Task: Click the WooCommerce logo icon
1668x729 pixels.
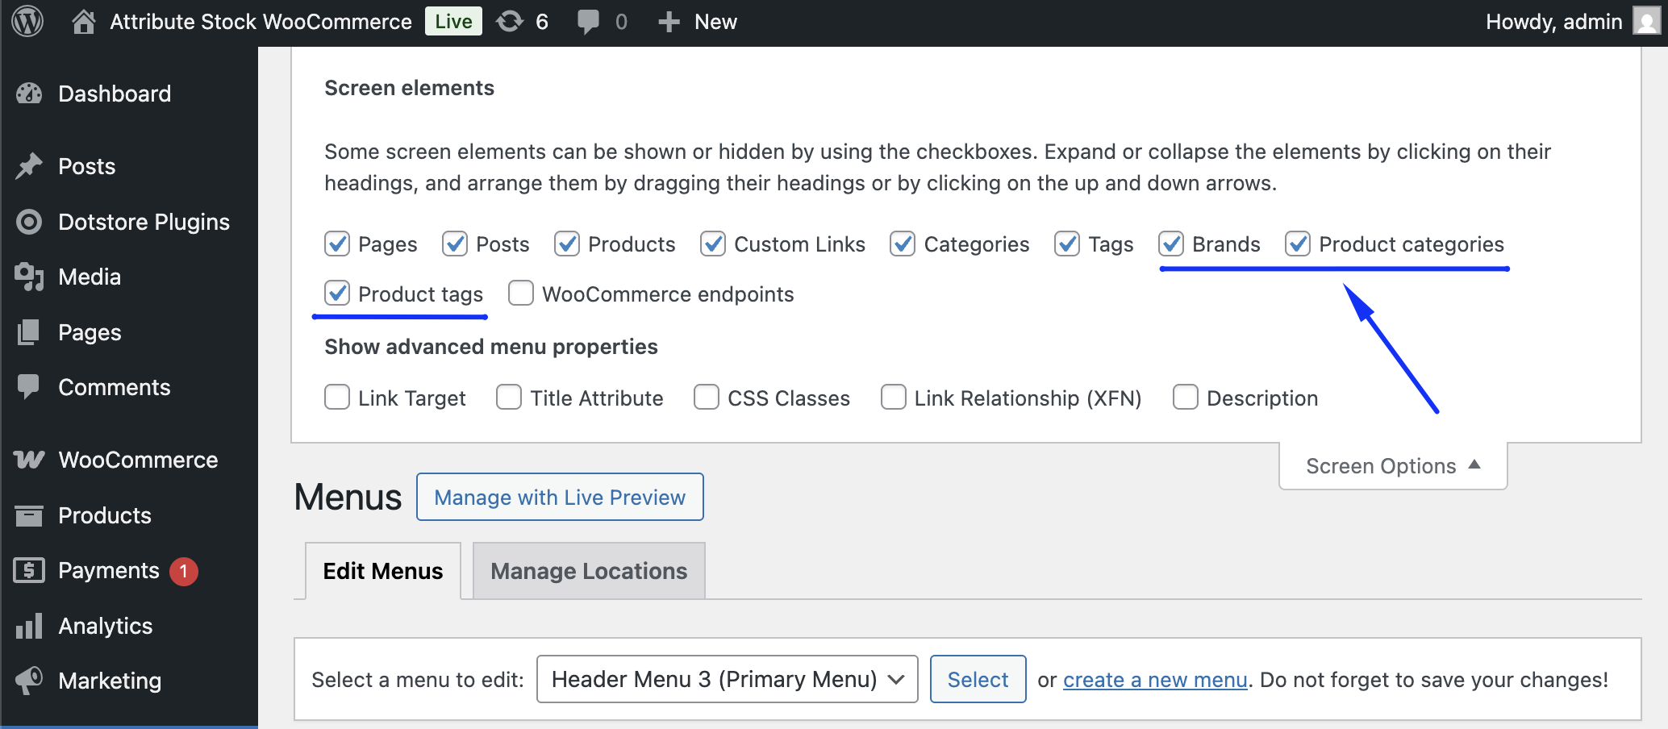Action: pos(29,460)
